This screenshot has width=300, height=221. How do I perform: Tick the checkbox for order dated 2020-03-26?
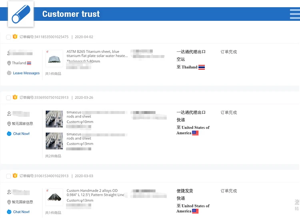[x=8, y=98]
